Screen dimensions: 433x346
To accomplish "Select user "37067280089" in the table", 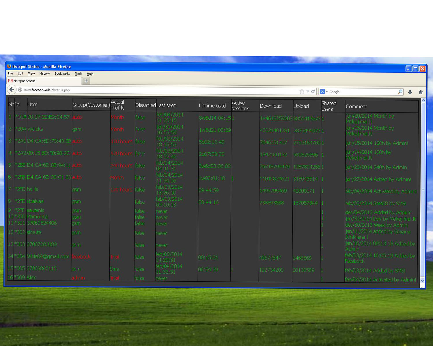I will point(42,245).
